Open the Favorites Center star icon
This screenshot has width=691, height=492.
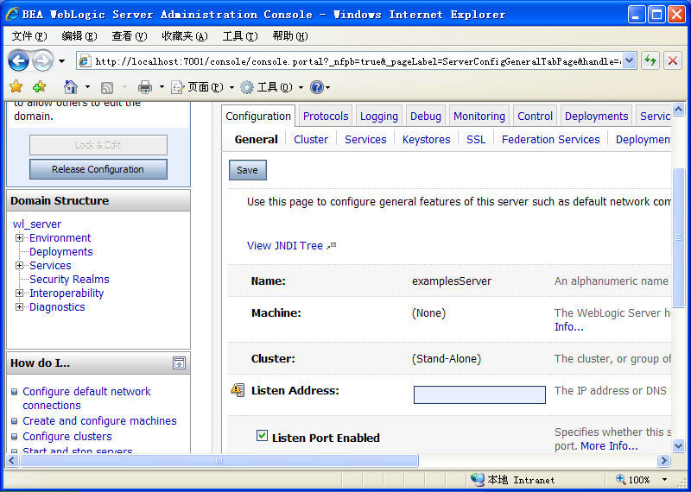coord(16,87)
